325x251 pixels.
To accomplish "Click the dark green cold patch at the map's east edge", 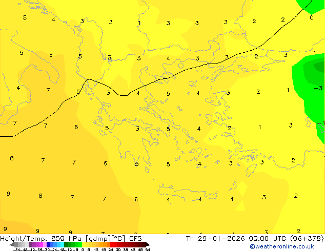I will click(x=319, y=66).
